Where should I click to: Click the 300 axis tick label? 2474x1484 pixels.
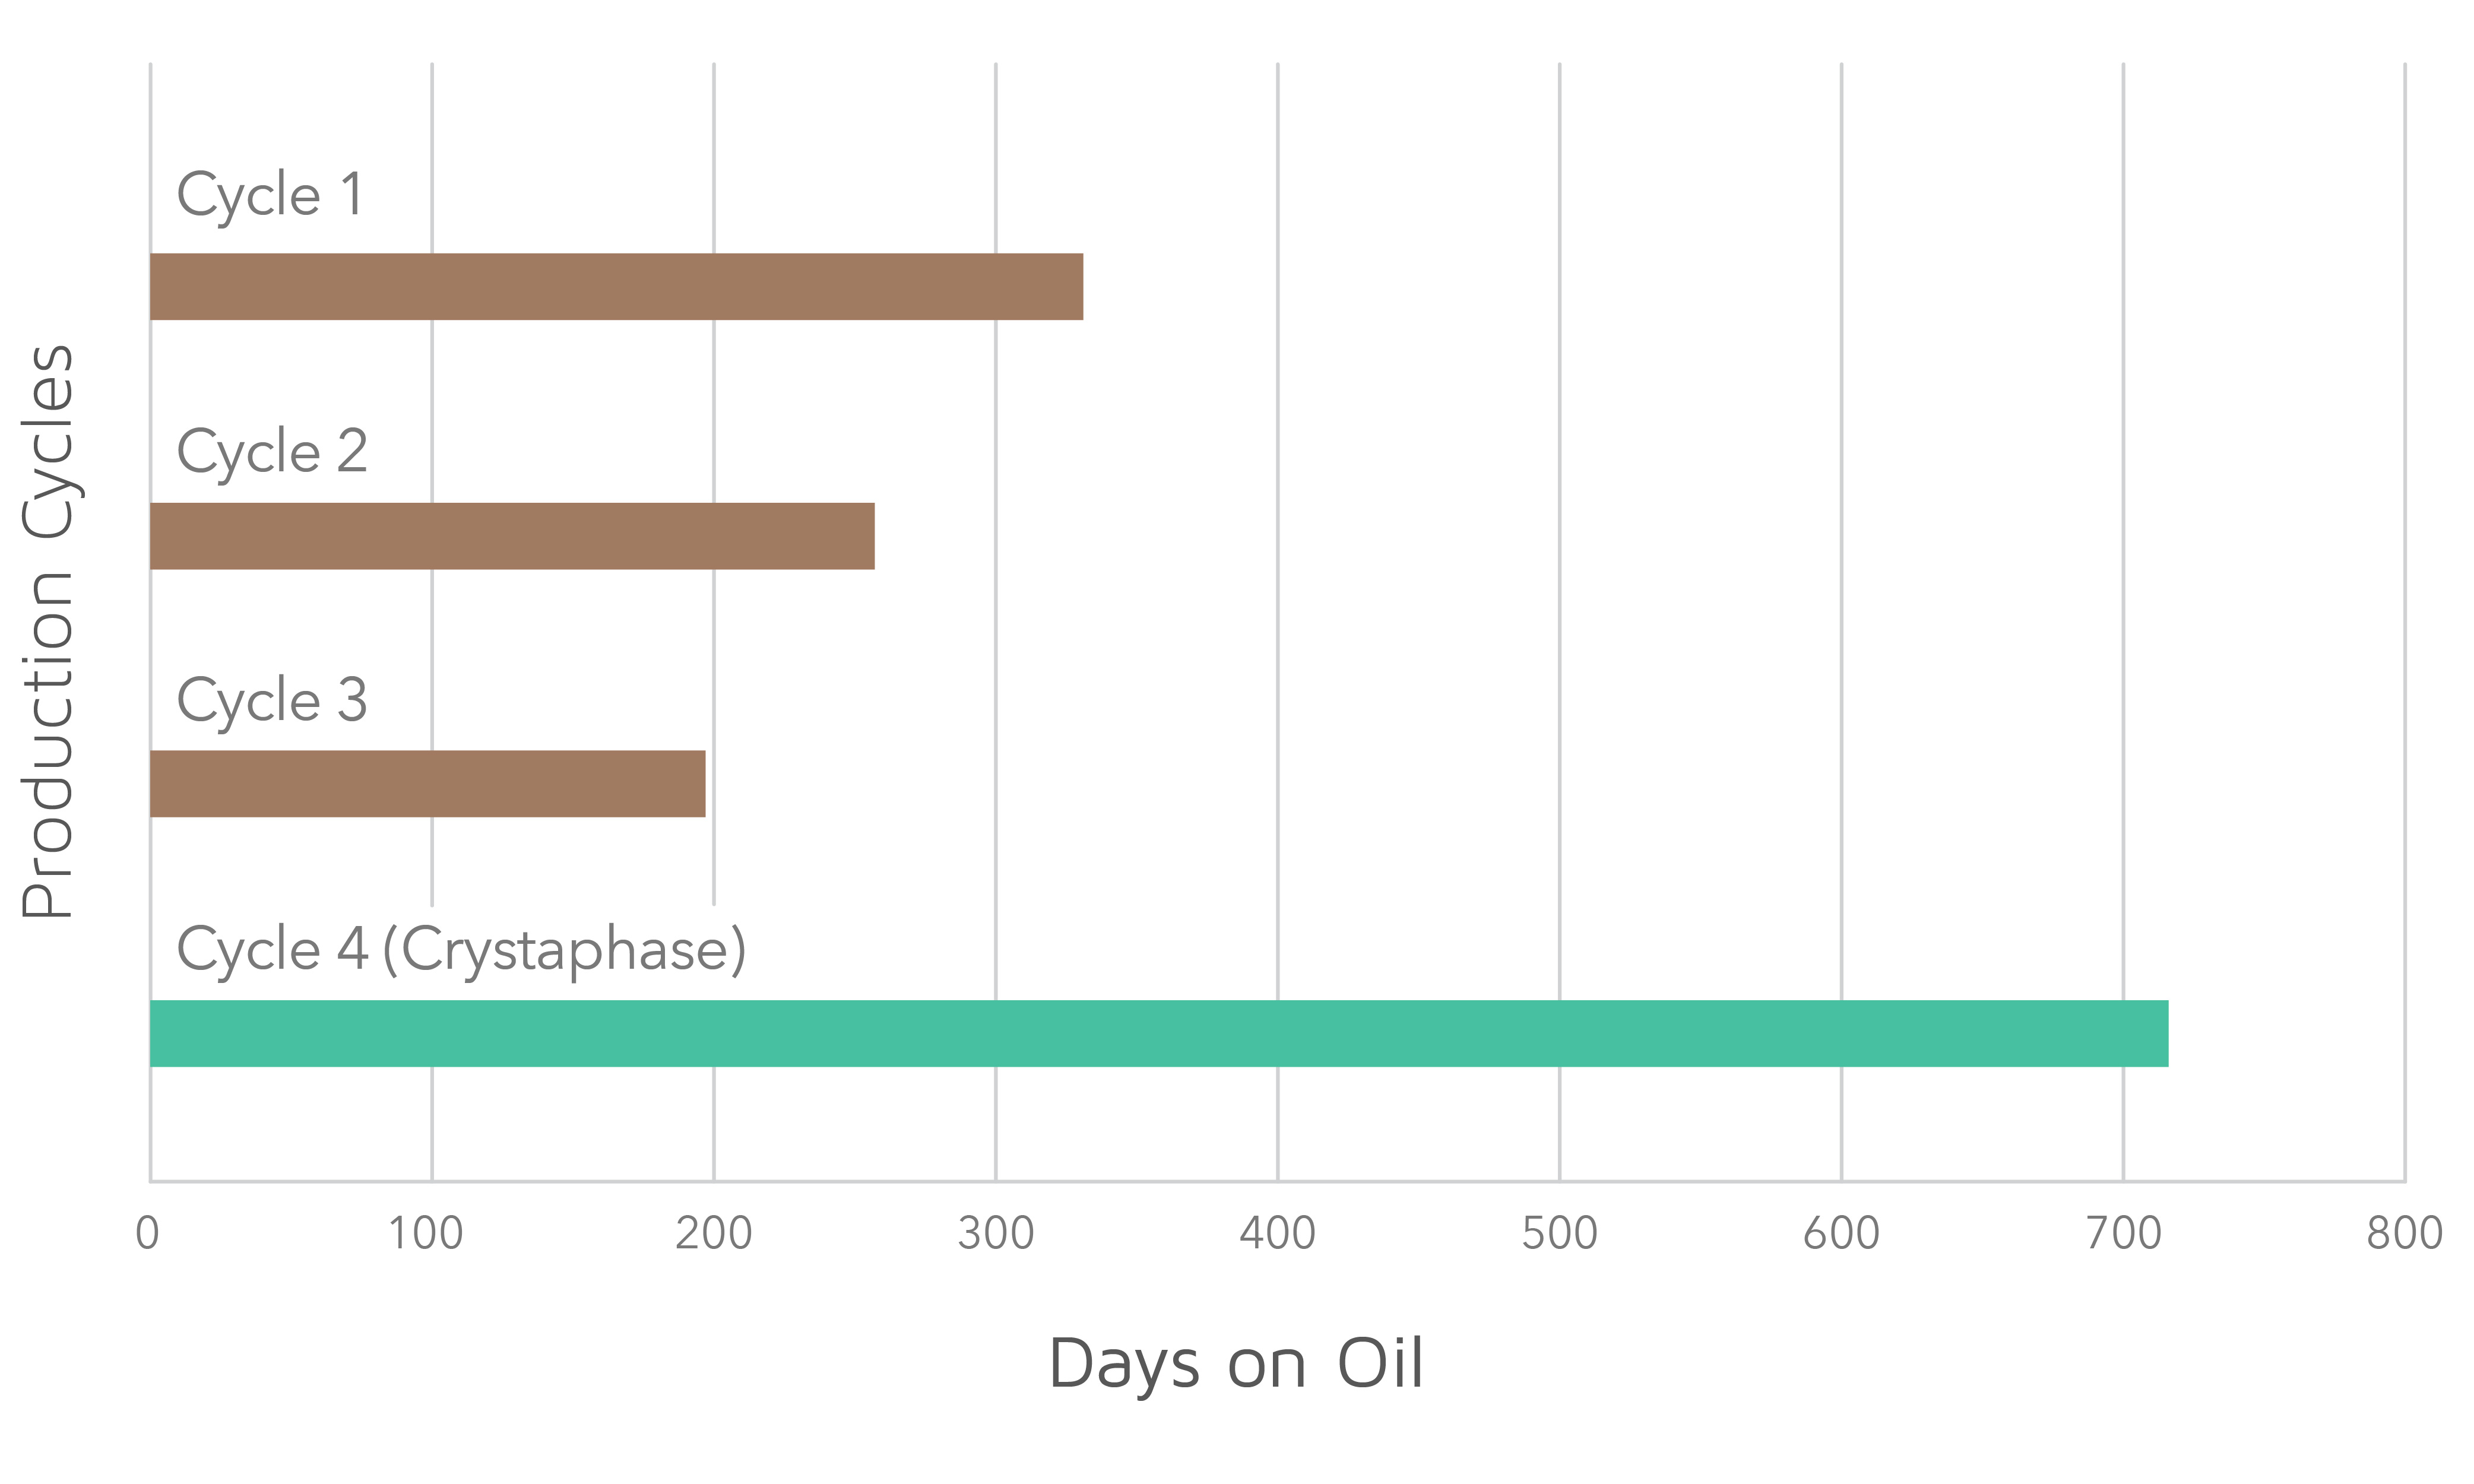pos(995,1233)
